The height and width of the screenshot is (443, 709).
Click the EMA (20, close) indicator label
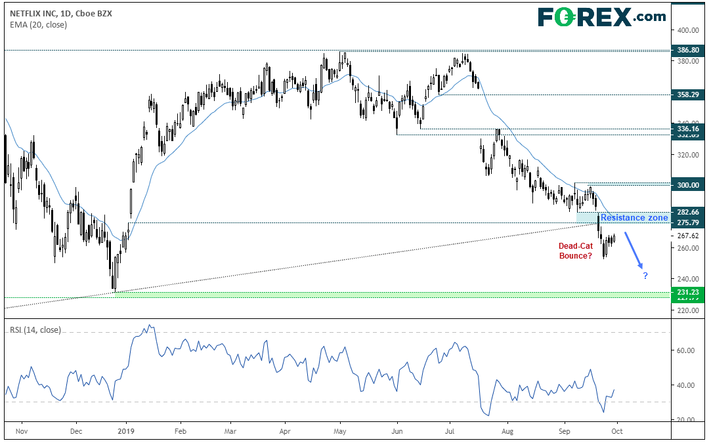coord(39,25)
